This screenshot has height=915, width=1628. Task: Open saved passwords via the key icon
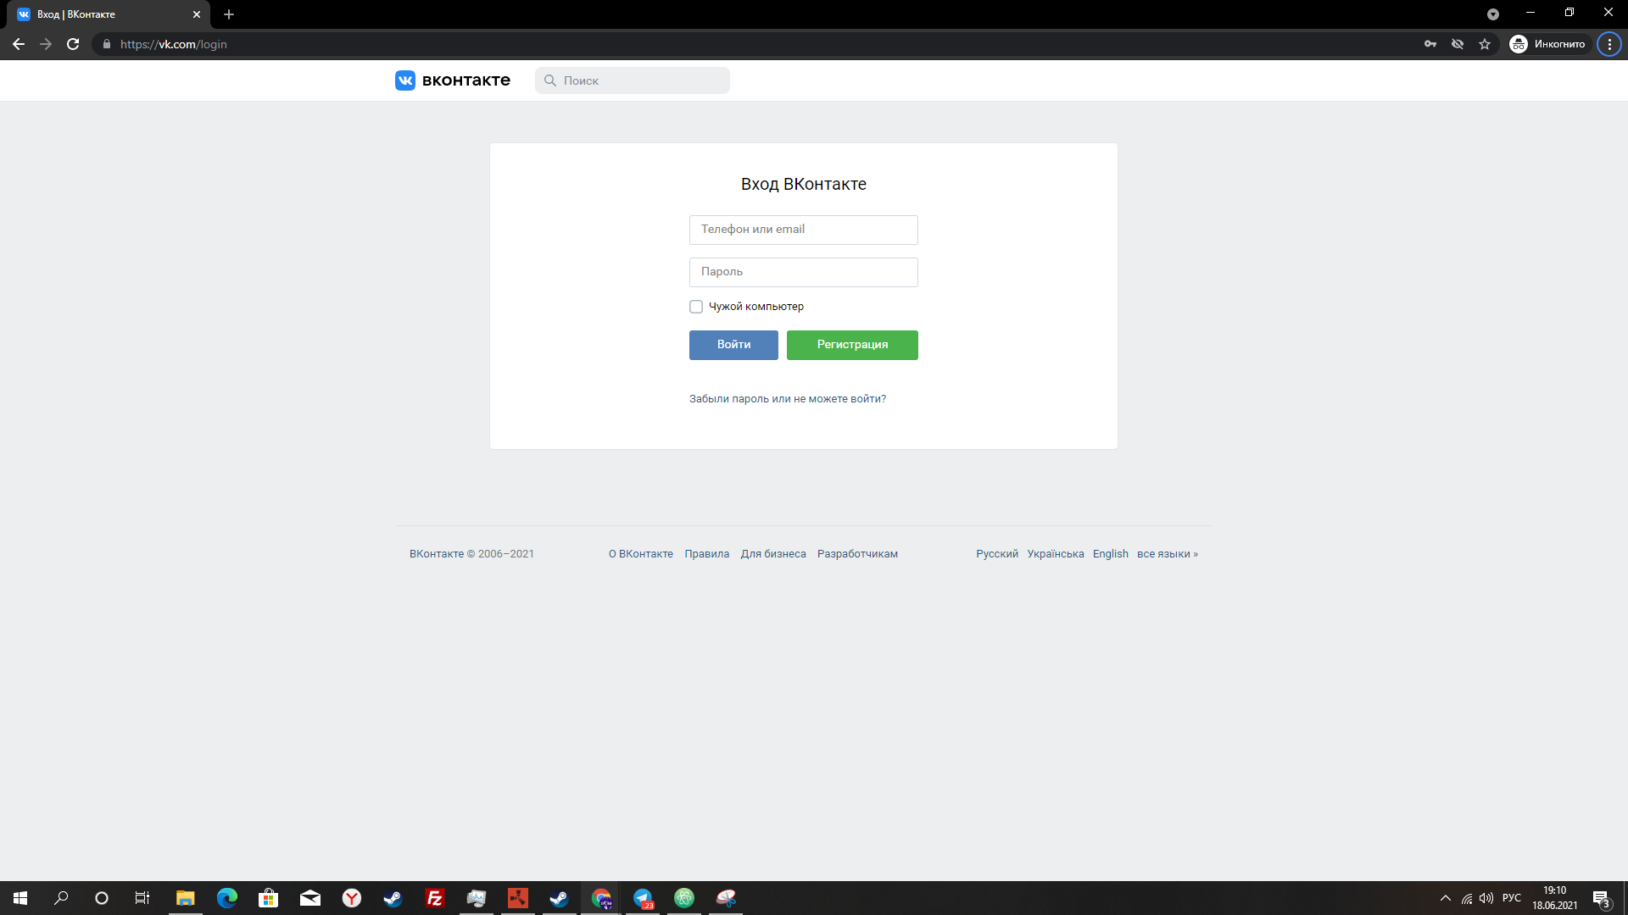[x=1430, y=44]
